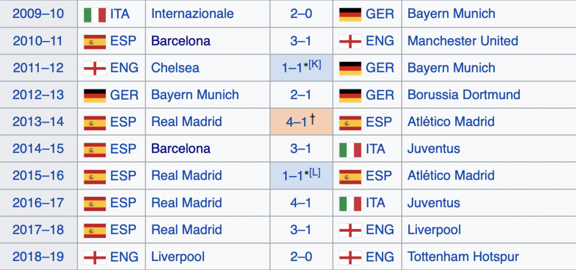This screenshot has height=270, width=576.
Task: Click England flag next to Tottenham Hotspur
Action: click(x=349, y=257)
